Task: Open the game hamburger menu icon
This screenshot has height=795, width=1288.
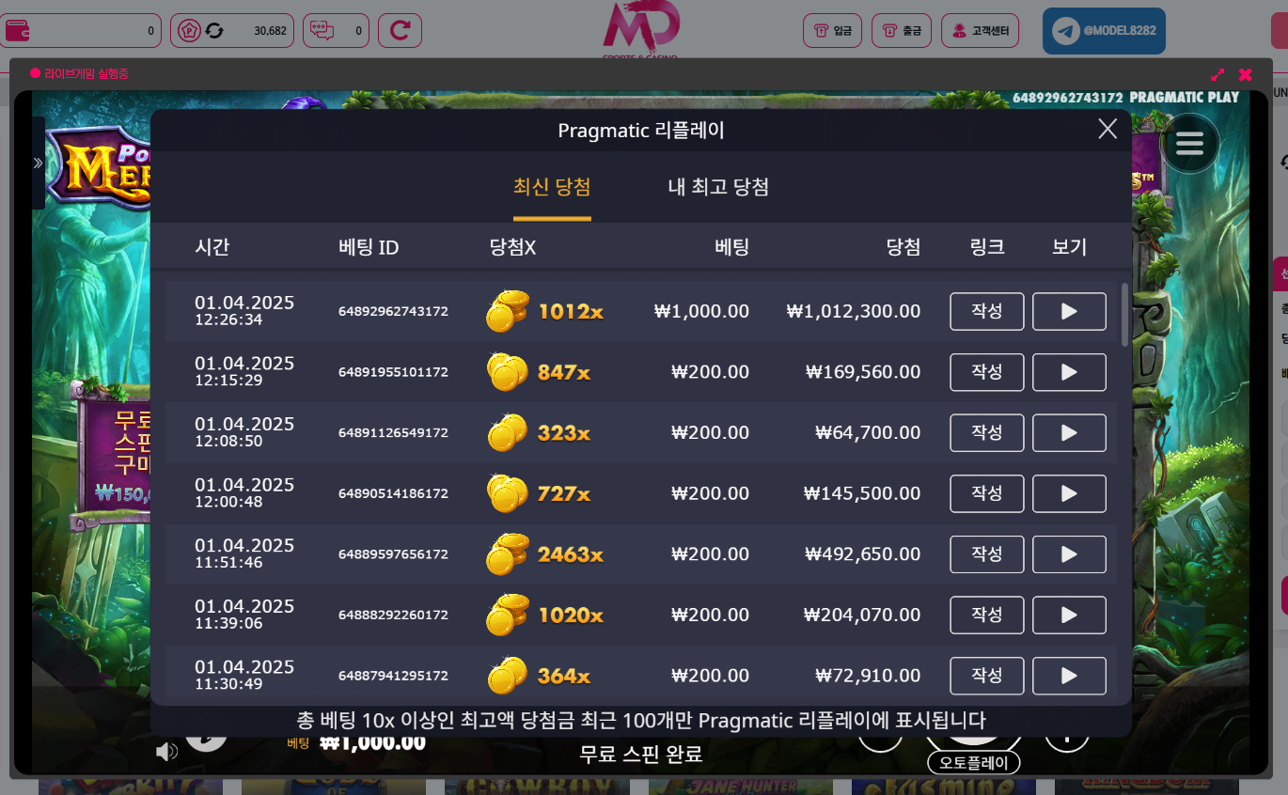Action: pyautogui.click(x=1189, y=144)
